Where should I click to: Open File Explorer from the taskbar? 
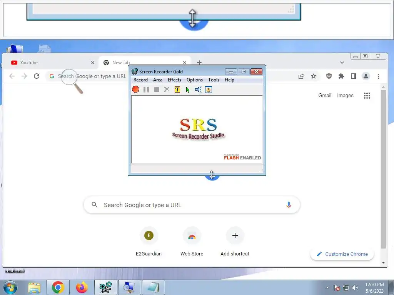(34, 287)
